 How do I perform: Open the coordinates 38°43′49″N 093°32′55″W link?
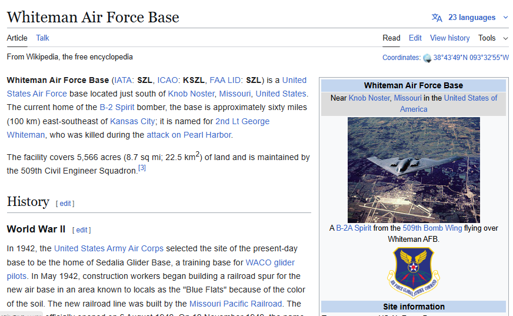pos(471,58)
